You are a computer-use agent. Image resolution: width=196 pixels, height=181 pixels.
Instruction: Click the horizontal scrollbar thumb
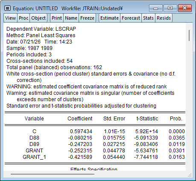tap(53, 174)
